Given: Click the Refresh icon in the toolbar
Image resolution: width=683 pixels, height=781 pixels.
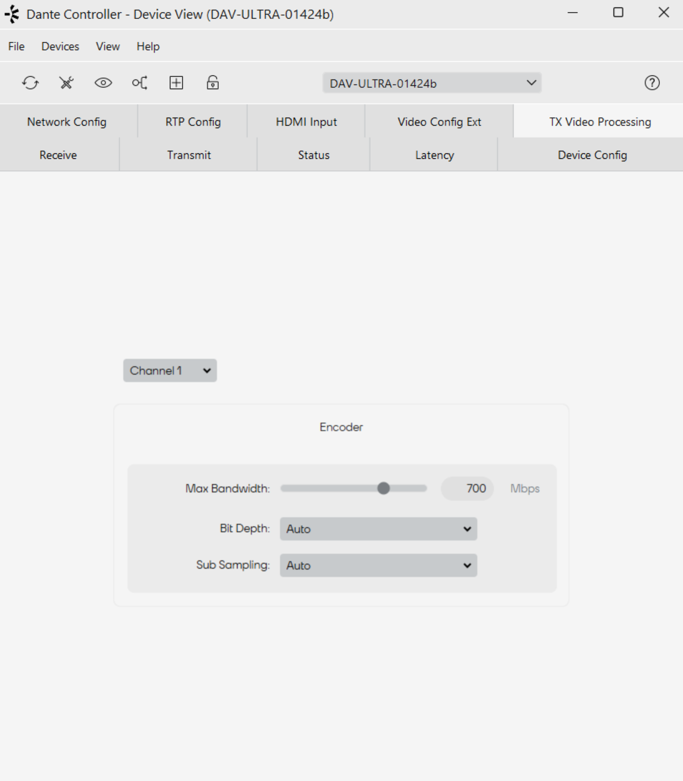Looking at the screenshot, I should click(30, 83).
